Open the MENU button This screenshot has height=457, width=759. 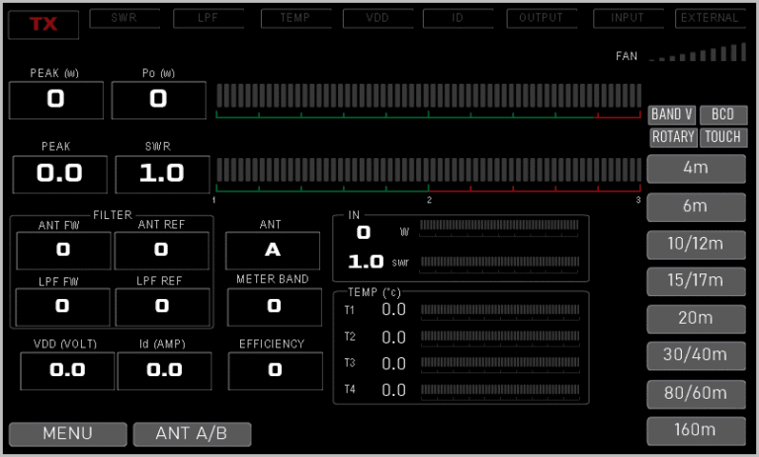(67, 433)
